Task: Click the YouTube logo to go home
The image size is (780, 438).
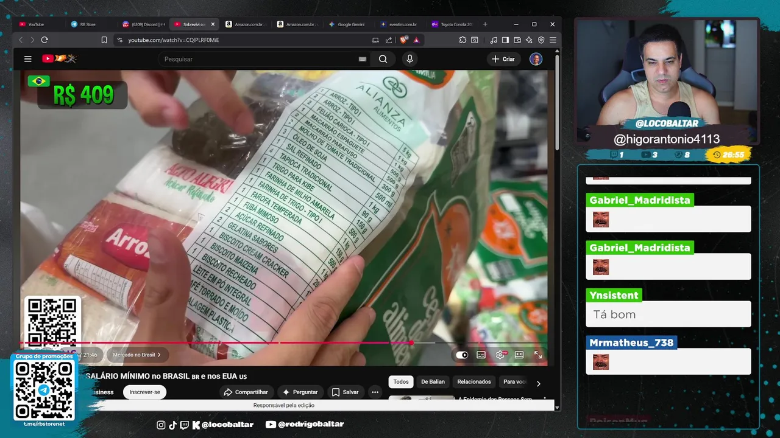Action: coord(58,59)
